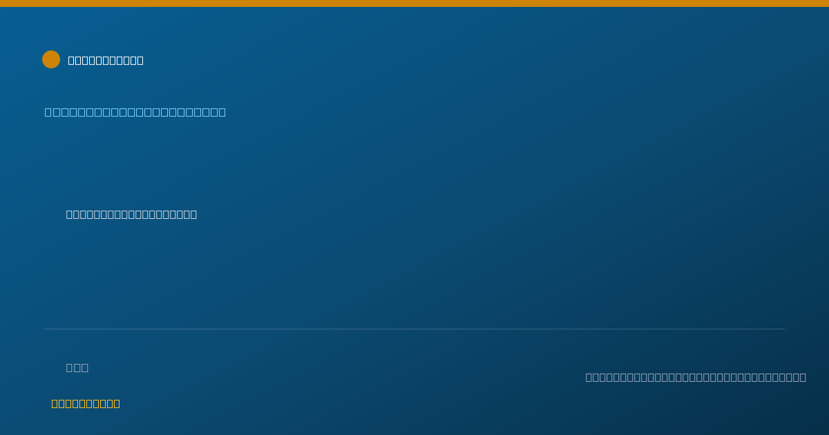Click the orange circle logo icon
Screen dimensions: 829x435
click(51, 59)
